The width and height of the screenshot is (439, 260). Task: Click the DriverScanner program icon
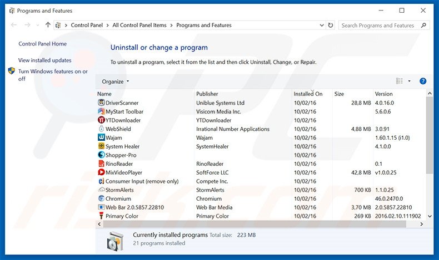tap(101, 103)
